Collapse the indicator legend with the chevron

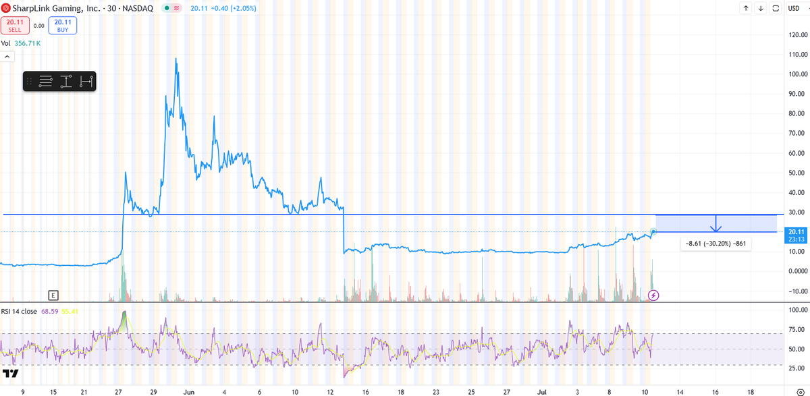point(7,57)
